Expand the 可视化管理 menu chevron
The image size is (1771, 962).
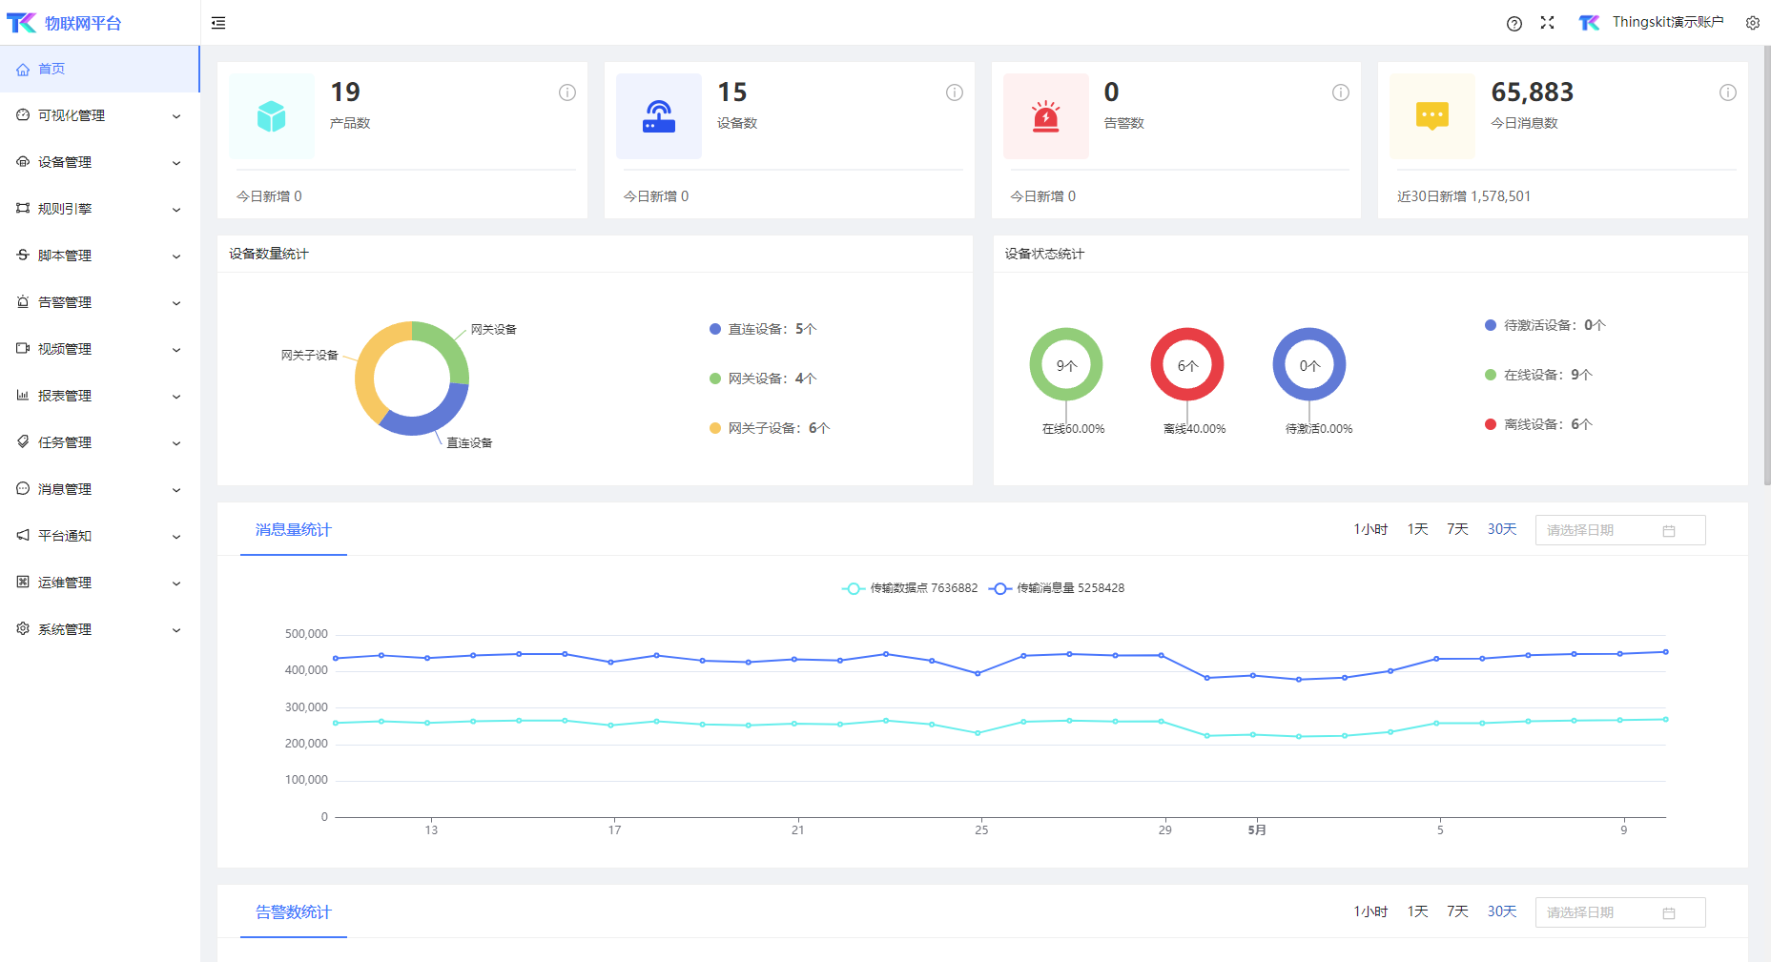pyautogui.click(x=176, y=116)
